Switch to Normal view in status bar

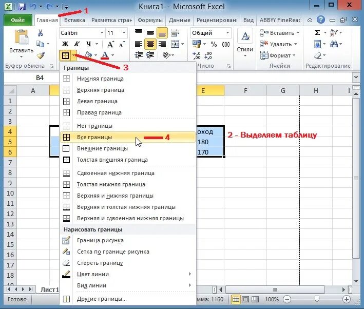(x=236, y=299)
